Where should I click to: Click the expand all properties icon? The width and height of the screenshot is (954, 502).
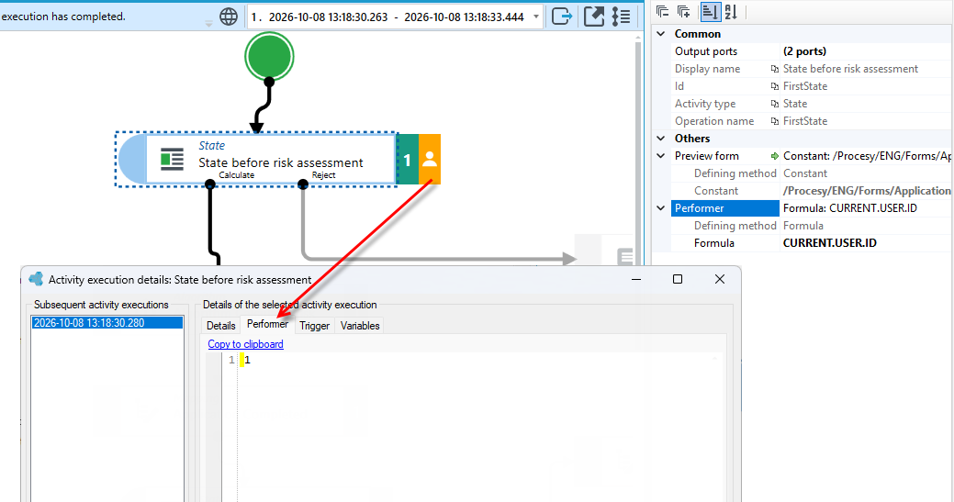click(683, 11)
